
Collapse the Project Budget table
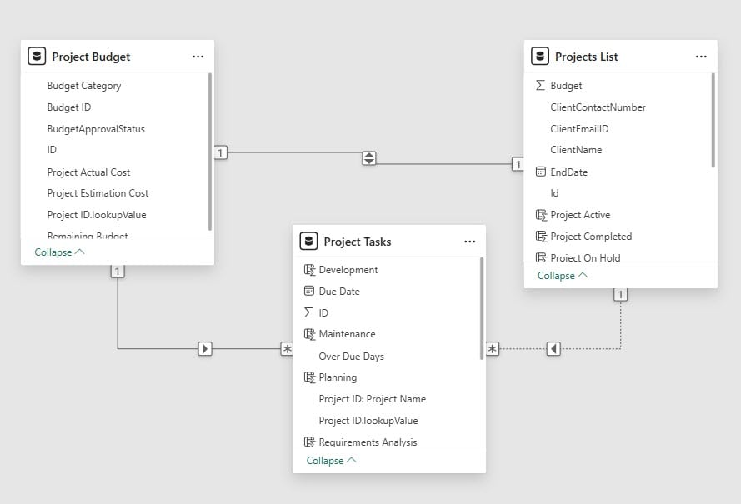click(x=59, y=252)
